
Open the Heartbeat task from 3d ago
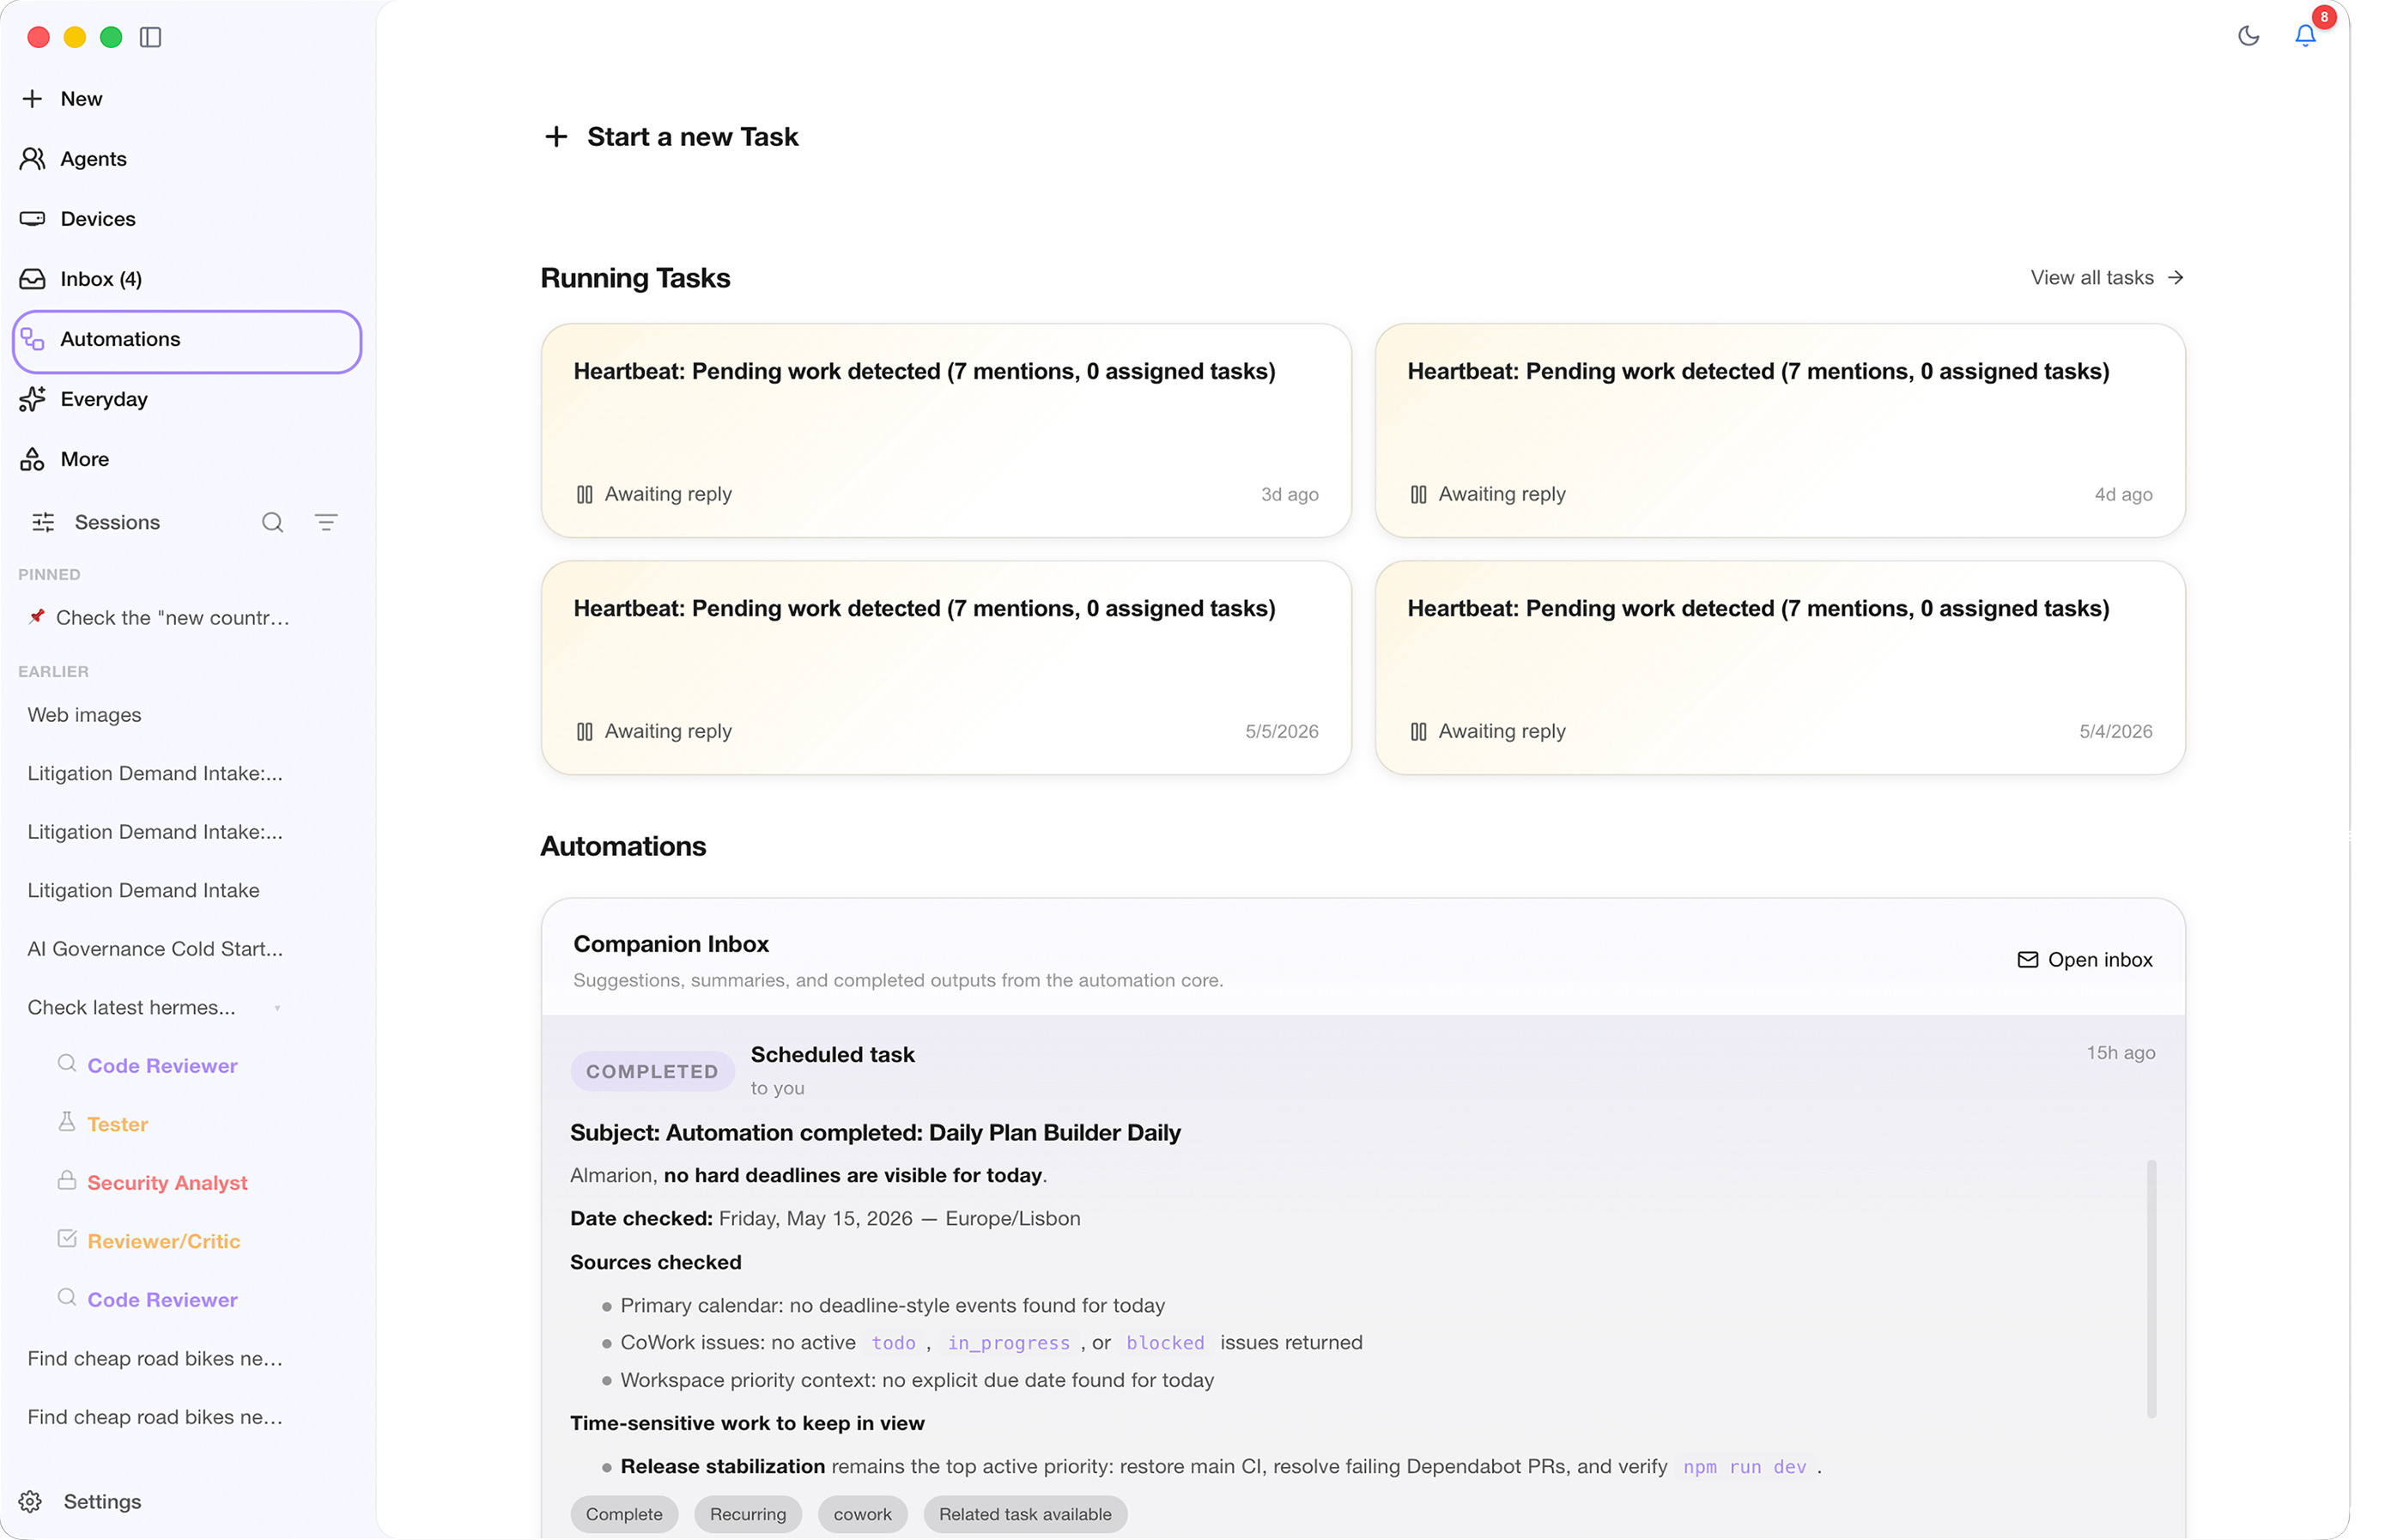pyautogui.click(x=945, y=430)
